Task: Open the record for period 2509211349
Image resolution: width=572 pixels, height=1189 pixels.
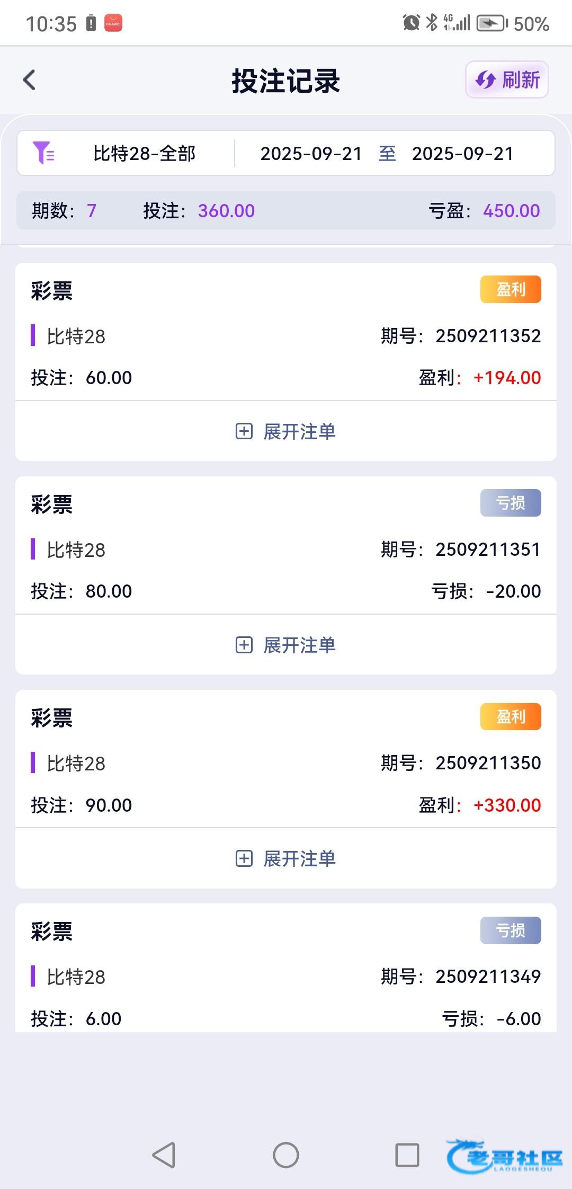Action: tap(286, 976)
